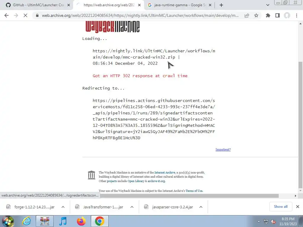Open the Chrome three-dot menu
Image resolution: width=303 pixels, height=227 pixels.
296,15
